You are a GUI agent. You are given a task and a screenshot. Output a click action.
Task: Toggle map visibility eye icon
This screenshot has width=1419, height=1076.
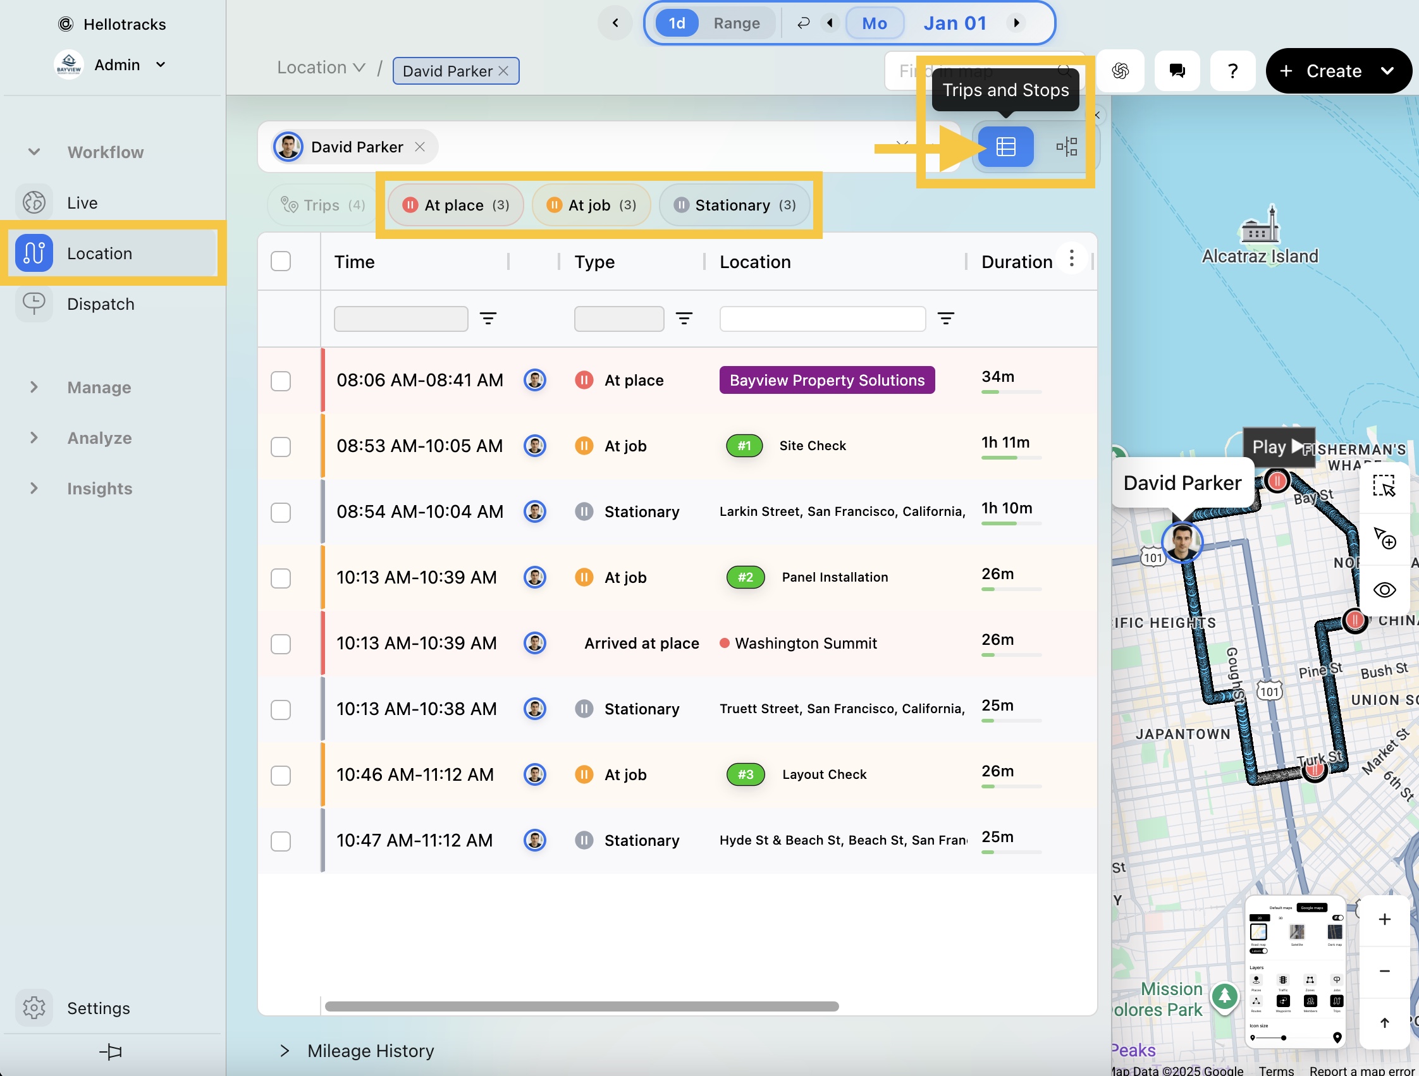click(x=1384, y=590)
